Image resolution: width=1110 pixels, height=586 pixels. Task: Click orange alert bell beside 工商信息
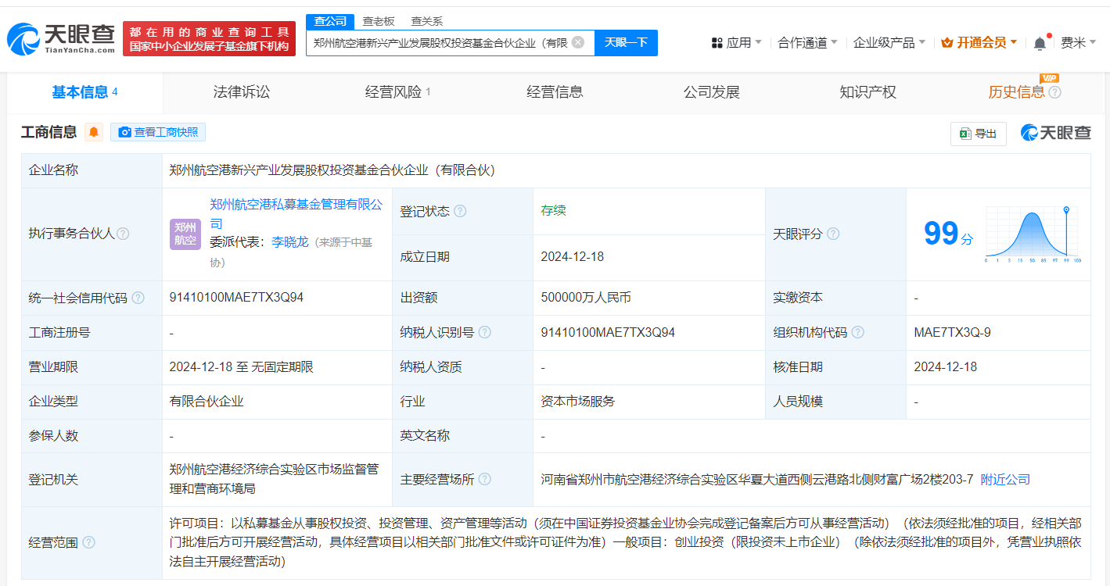click(x=94, y=132)
